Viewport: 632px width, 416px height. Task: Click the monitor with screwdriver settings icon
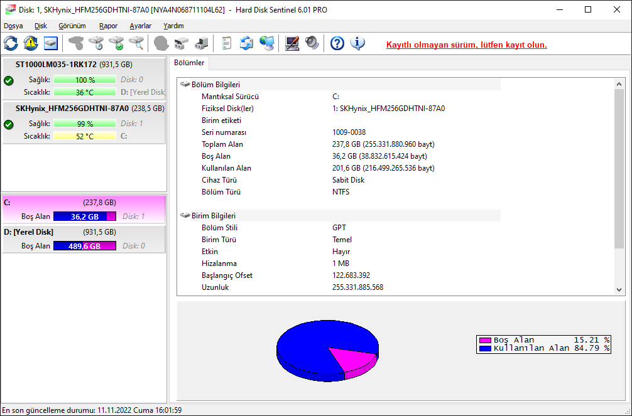click(x=292, y=43)
